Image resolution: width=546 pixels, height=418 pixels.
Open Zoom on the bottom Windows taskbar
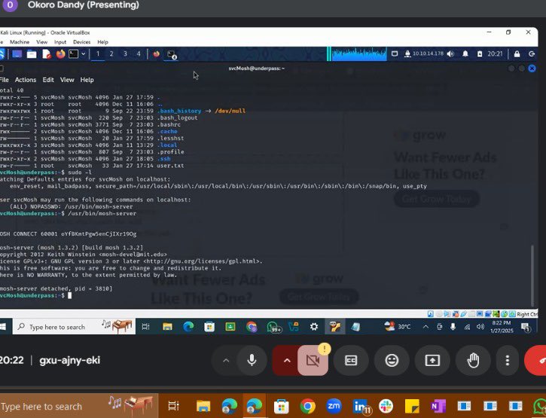point(334,406)
